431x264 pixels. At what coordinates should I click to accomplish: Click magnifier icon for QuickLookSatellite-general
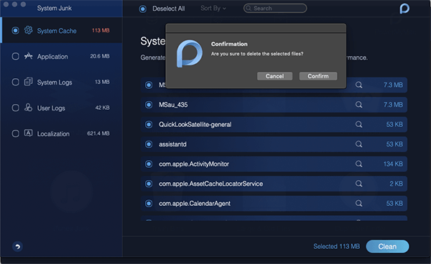pyautogui.click(x=358, y=124)
